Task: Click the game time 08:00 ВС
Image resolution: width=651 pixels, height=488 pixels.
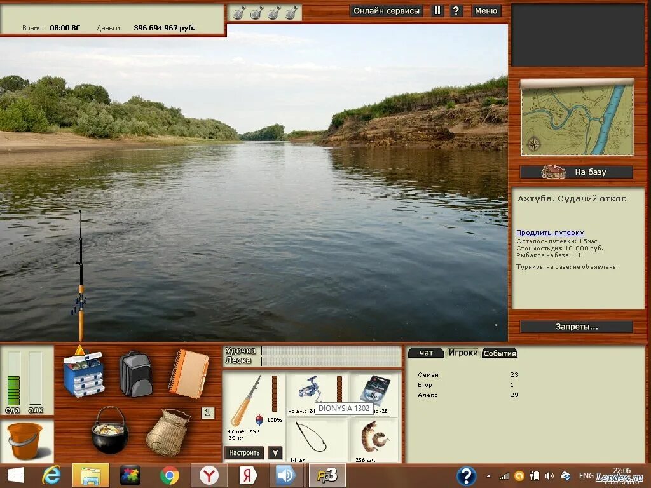Action: (65, 28)
